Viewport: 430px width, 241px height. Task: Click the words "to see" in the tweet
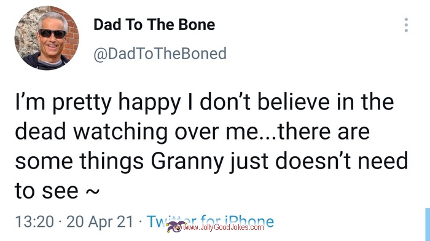(47, 191)
